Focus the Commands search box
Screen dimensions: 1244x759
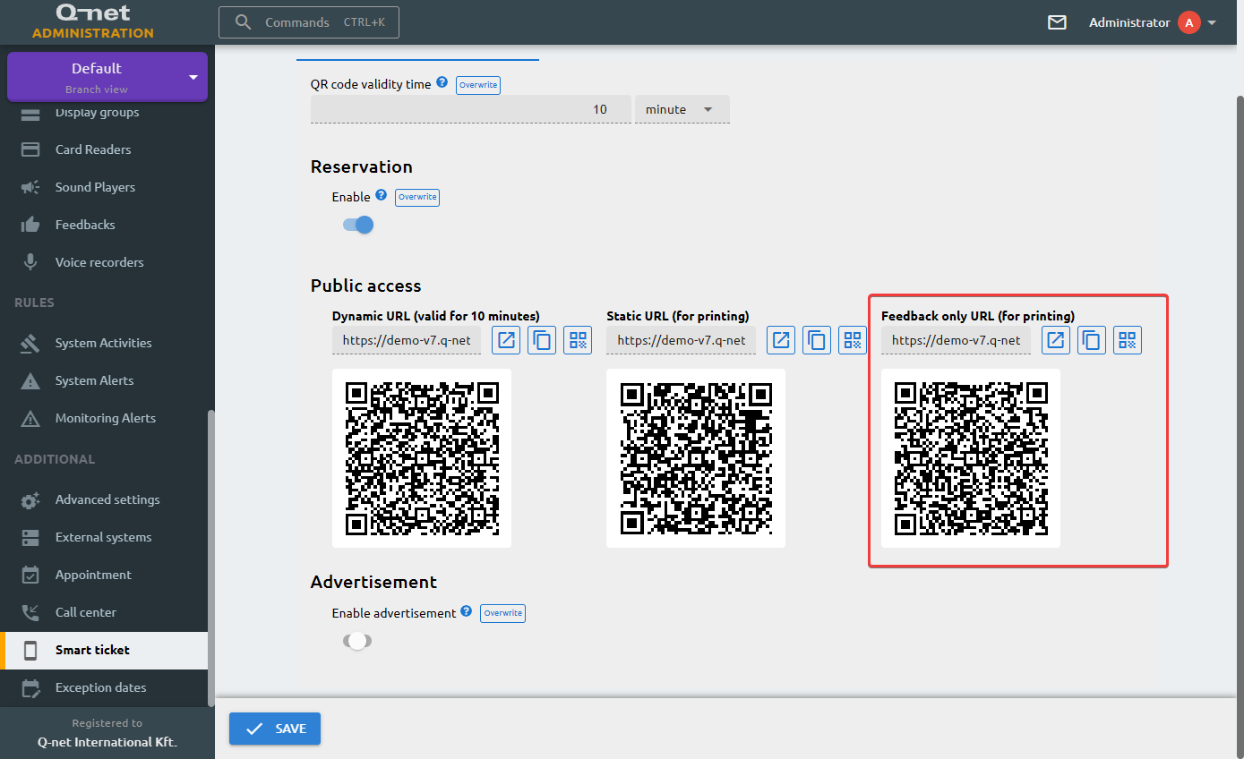pyautogui.click(x=309, y=22)
